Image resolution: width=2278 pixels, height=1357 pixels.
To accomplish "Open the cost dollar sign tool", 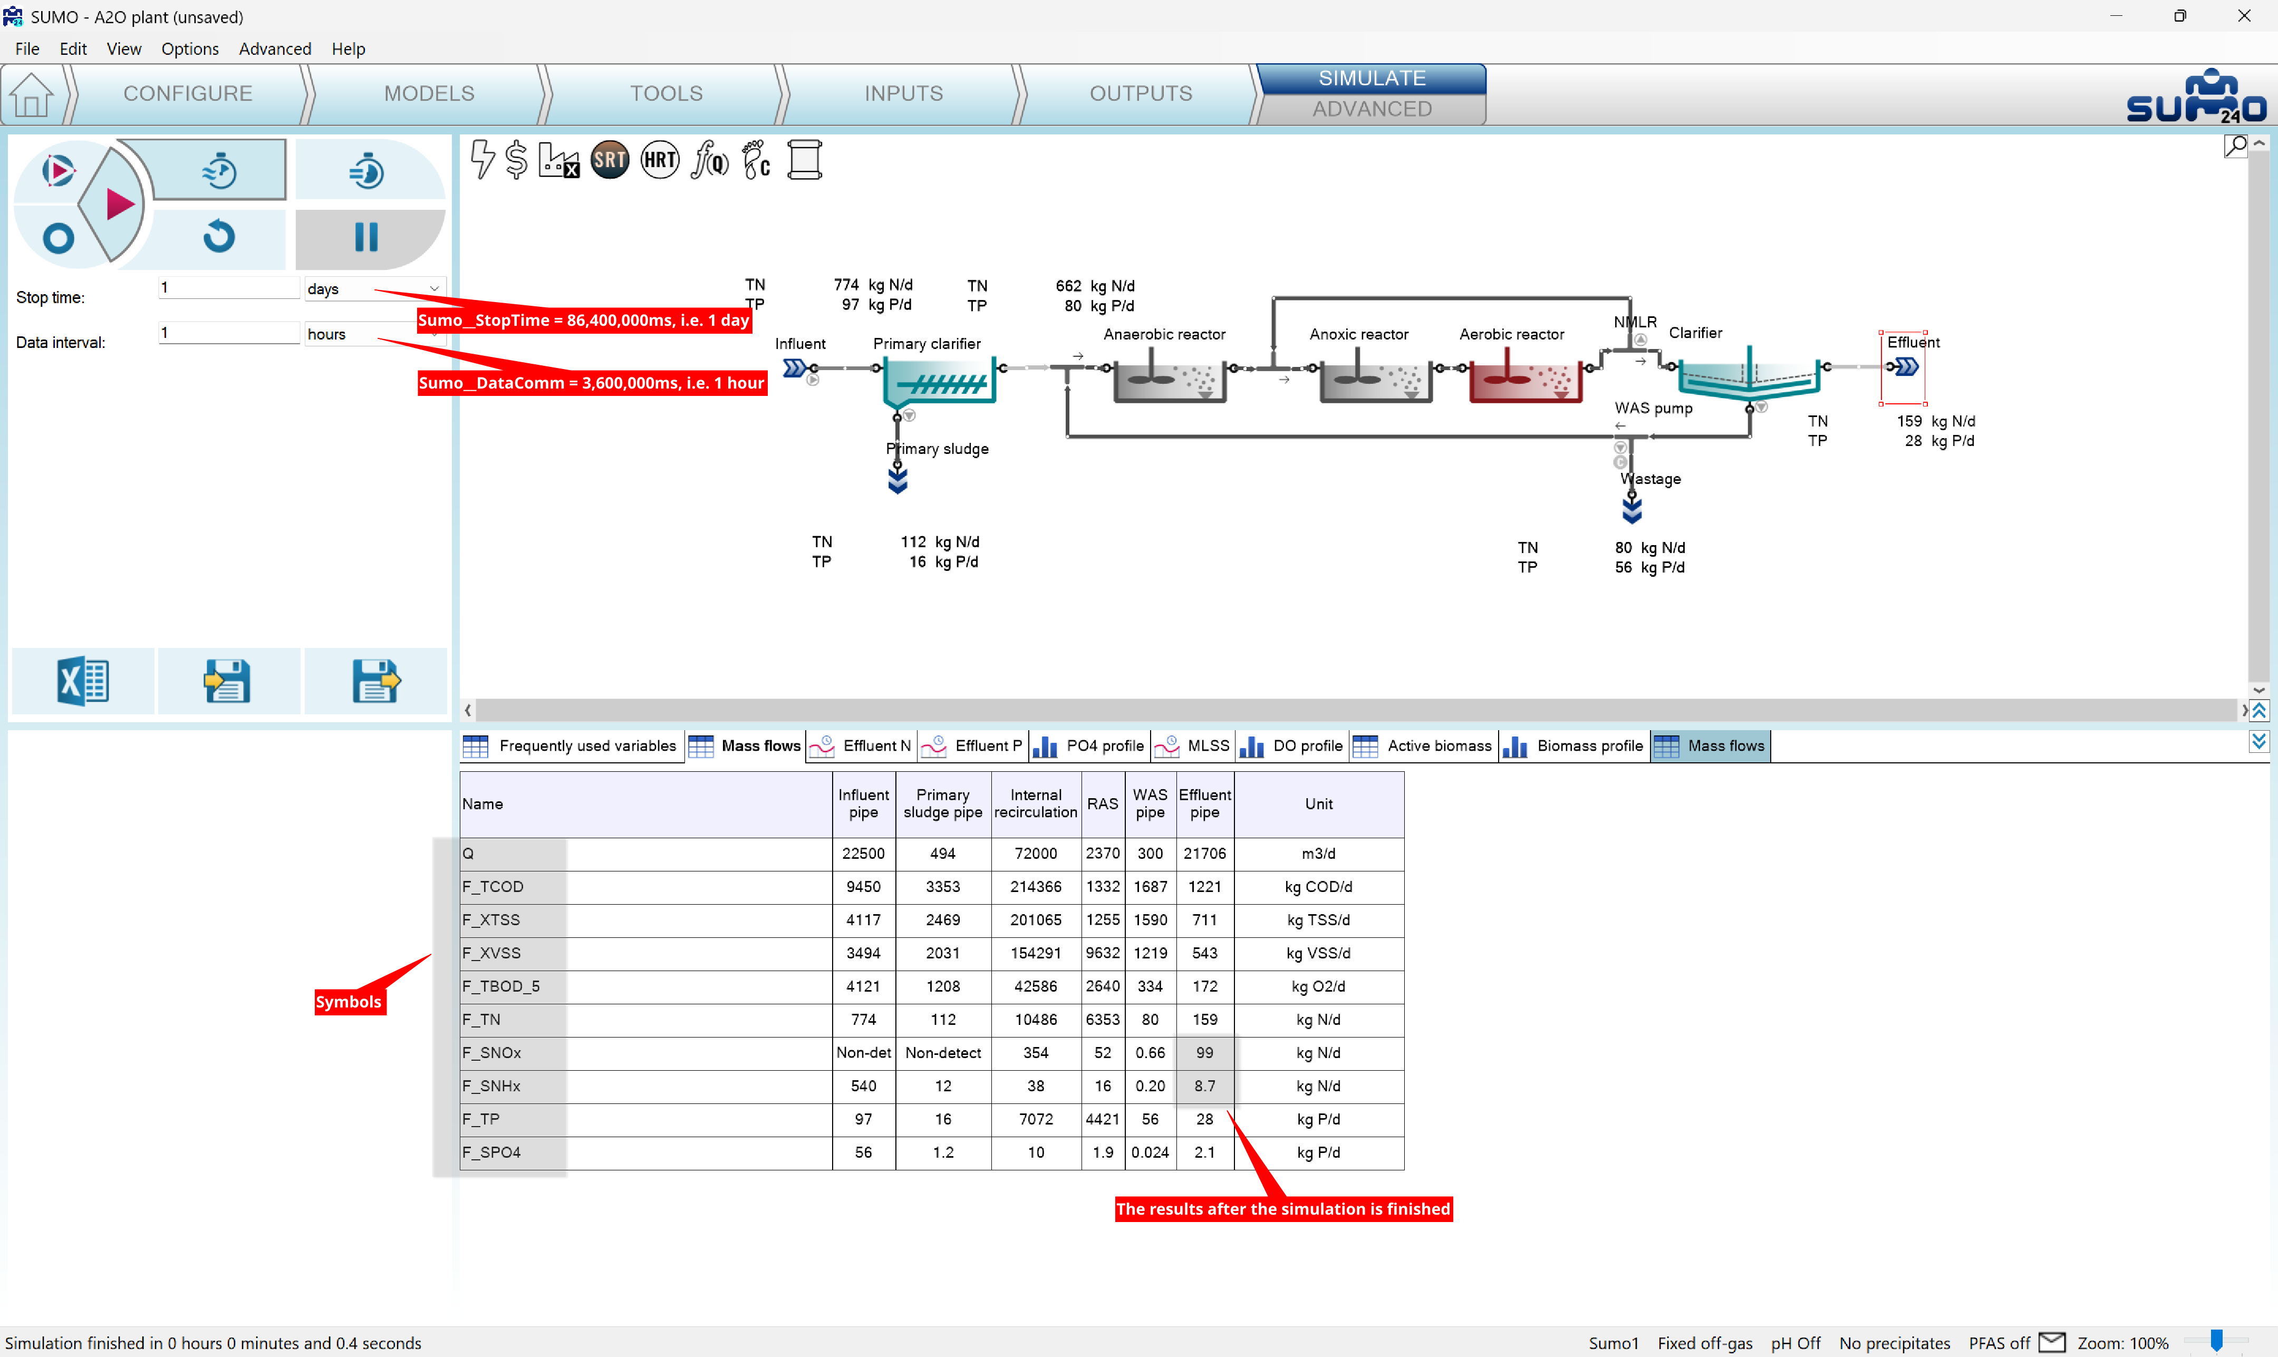I will (517, 161).
